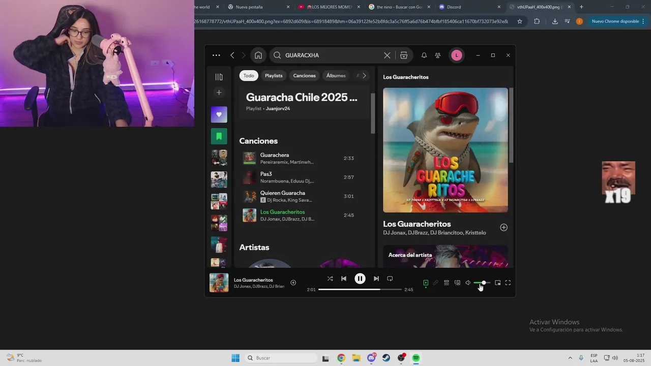651x366 pixels.
Task: Open the Los Guaracheritos panel title link
Action: (x=417, y=224)
